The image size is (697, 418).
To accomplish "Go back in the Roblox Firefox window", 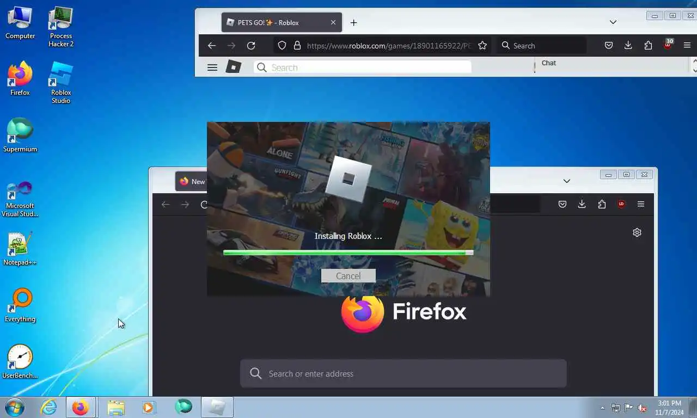I will tap(212, 46).
